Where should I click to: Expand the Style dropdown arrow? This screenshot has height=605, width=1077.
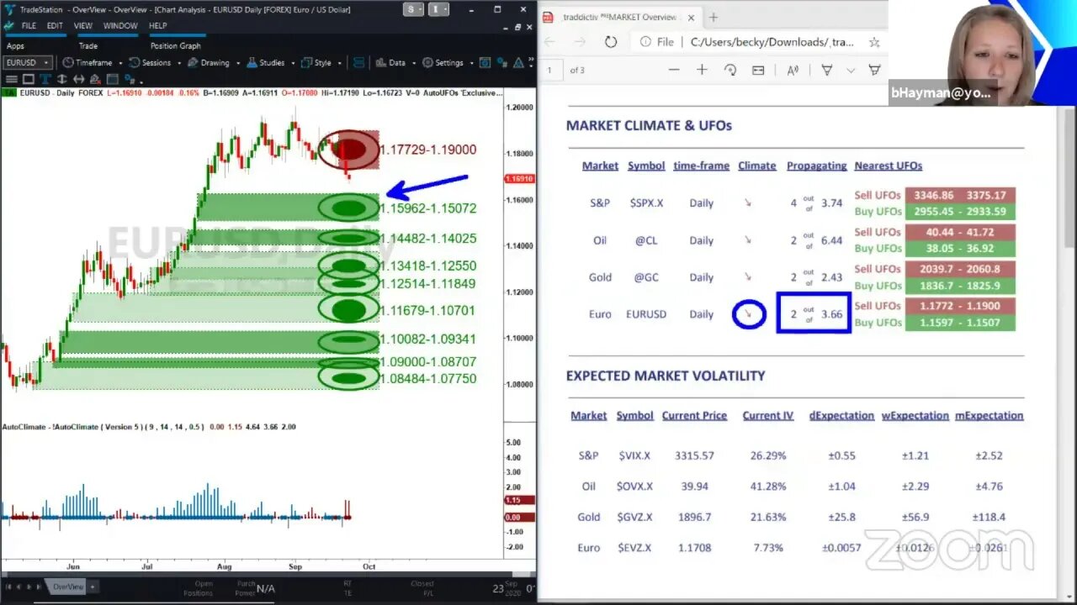point(339,62)
